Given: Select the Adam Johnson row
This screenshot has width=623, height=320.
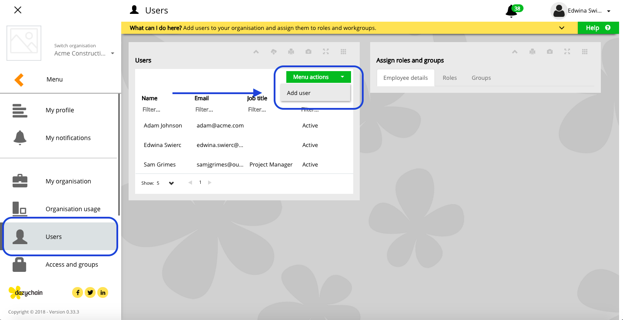Looking at the screenshot, I should point(244,125).
